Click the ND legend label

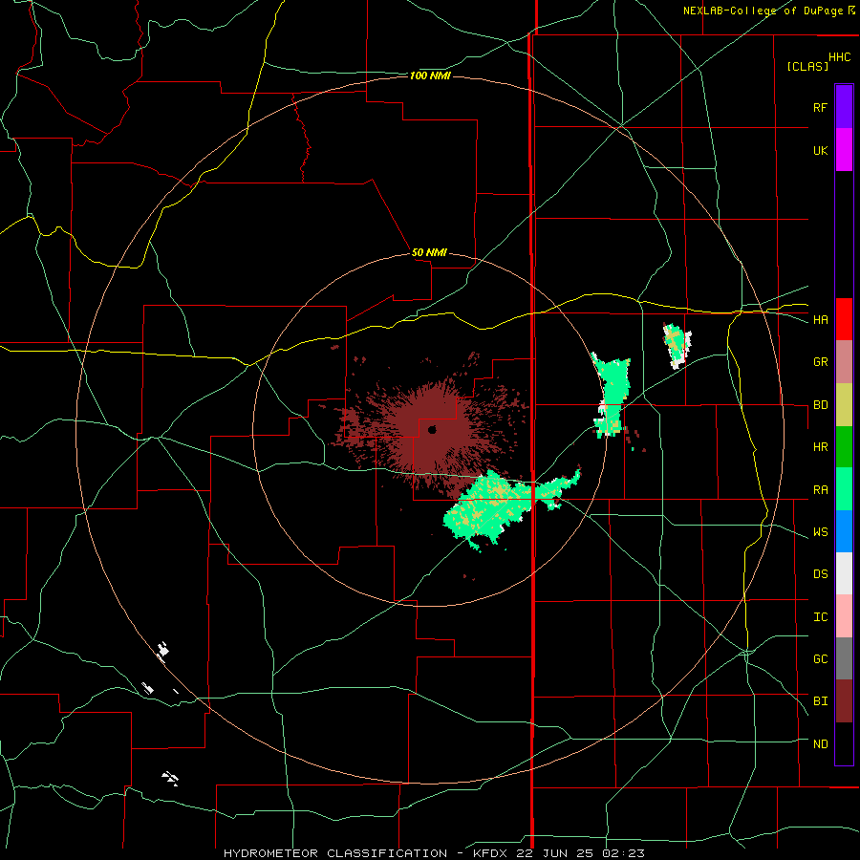tap(820, 744)
